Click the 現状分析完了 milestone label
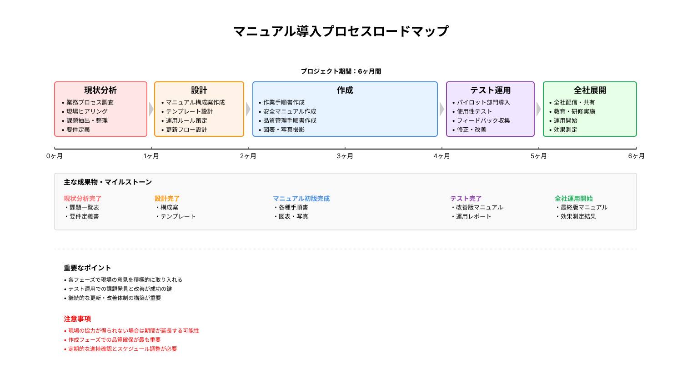 (83, 199)
